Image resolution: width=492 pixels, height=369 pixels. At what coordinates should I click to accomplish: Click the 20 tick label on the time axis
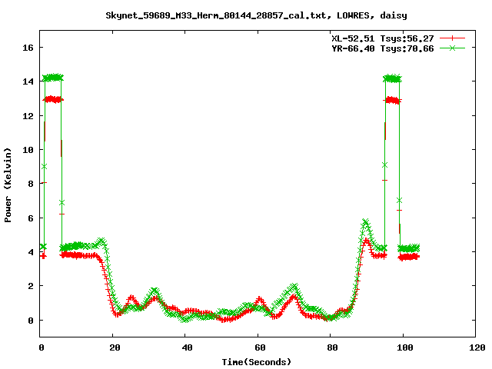113,347
